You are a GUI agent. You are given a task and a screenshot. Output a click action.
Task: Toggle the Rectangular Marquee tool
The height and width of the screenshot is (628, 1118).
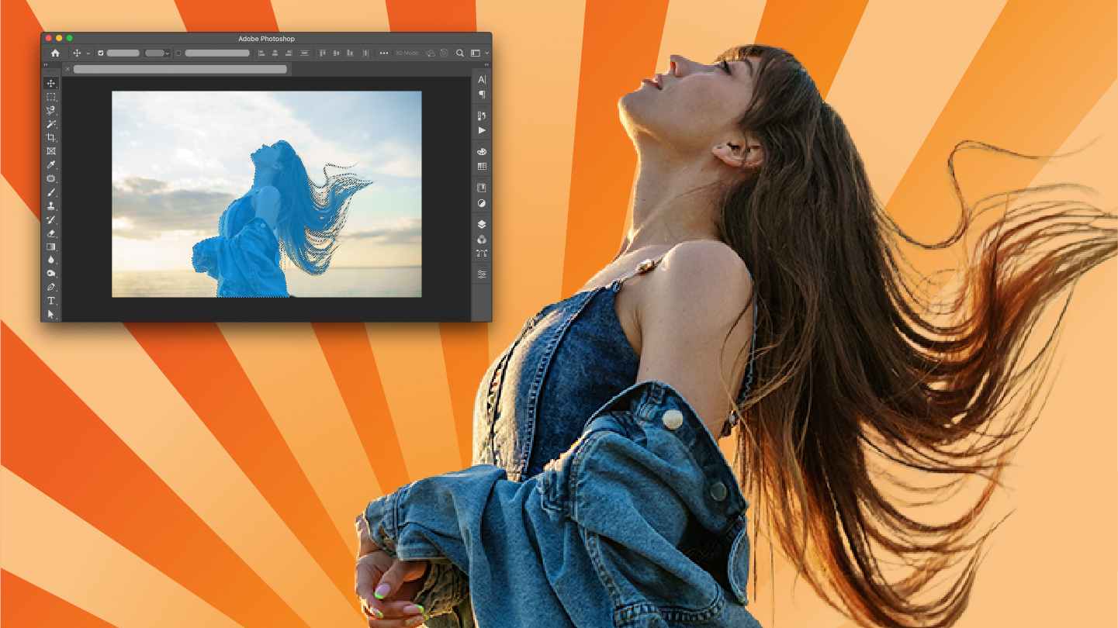51,97
